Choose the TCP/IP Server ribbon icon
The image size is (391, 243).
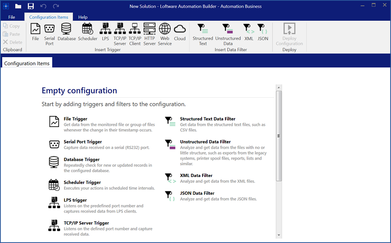[120, 34]
